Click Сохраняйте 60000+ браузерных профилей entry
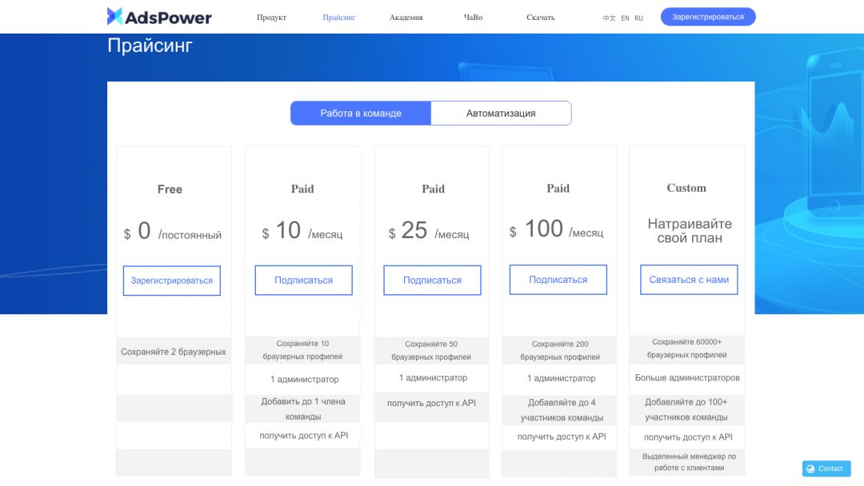Viewport: 864px width, 486px height. (x=686, y=347)
